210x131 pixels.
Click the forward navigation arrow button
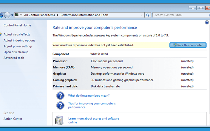(7, 15)
